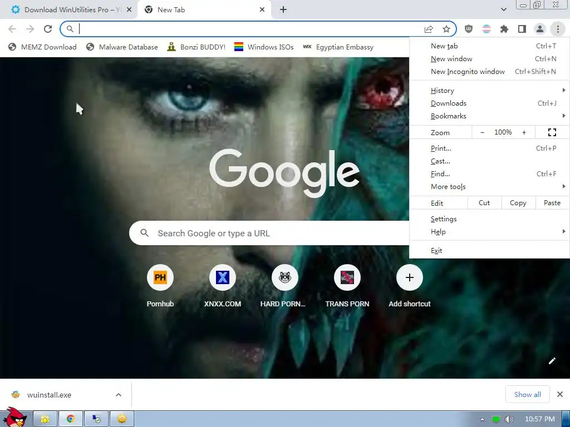
Task: Click the pink and blue striped extension icon
Action: [487, 29]
